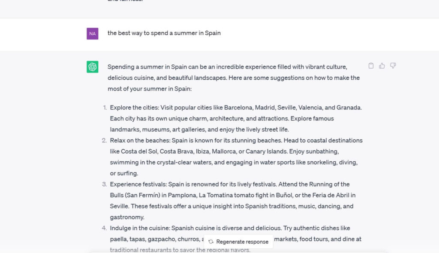Select the 'Relax on the beaches' list item
Screen dimensions: 439x253
coord(236,157)
